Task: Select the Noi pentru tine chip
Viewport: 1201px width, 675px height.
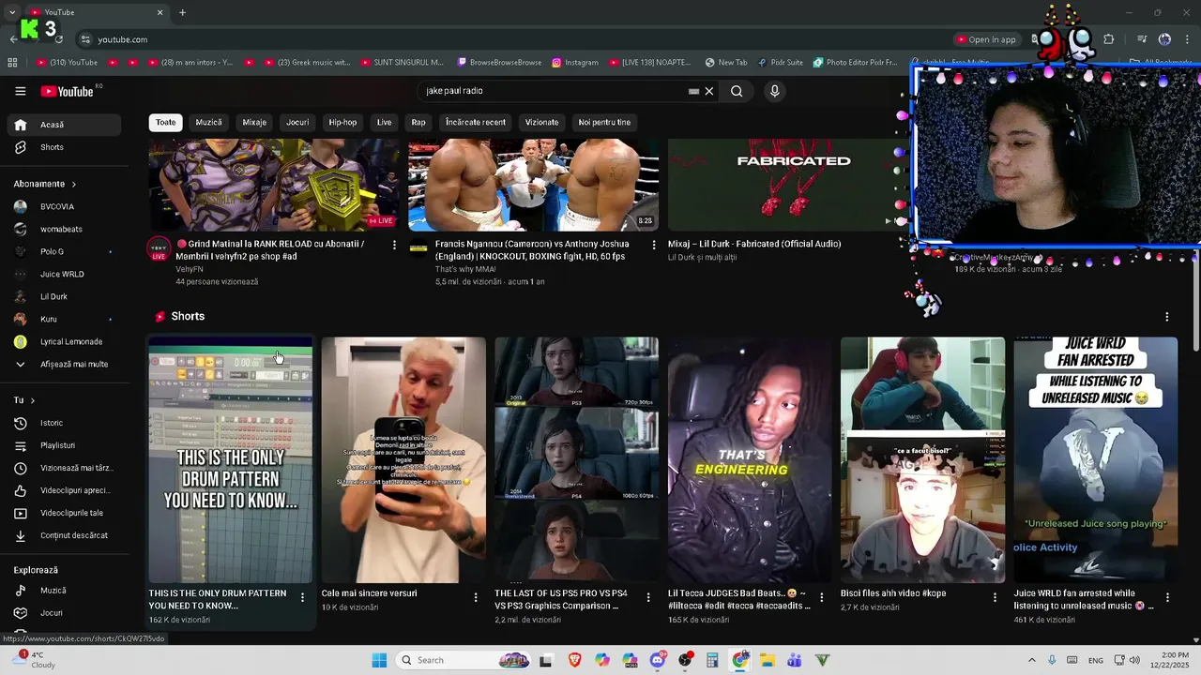Action: [604, 122]
